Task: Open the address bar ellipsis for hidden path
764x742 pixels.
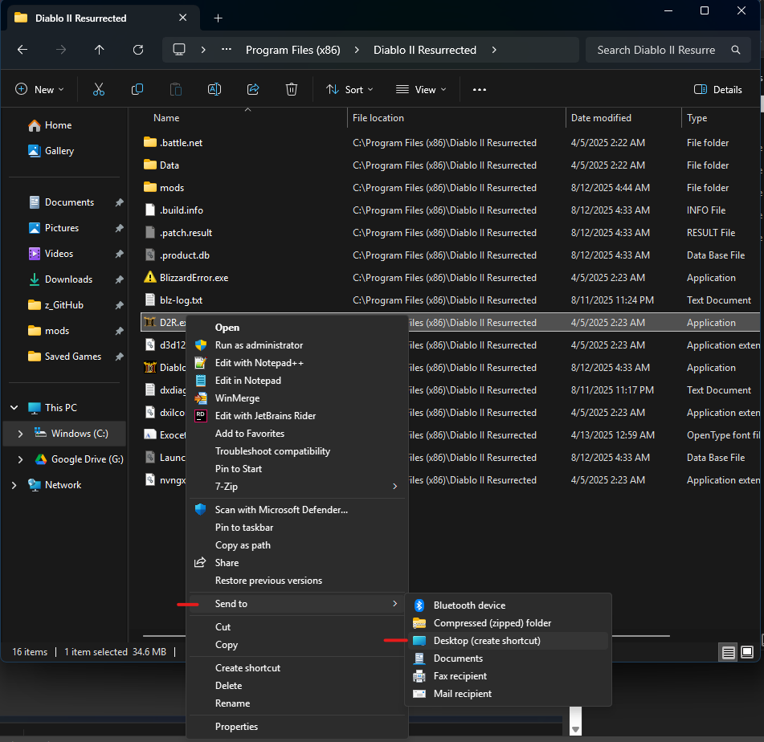Action: (227, 50)
